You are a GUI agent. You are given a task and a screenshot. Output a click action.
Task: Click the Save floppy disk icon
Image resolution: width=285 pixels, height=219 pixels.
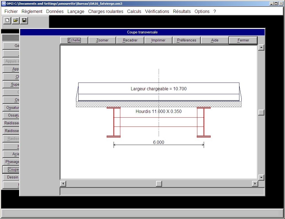click(24, 20)
